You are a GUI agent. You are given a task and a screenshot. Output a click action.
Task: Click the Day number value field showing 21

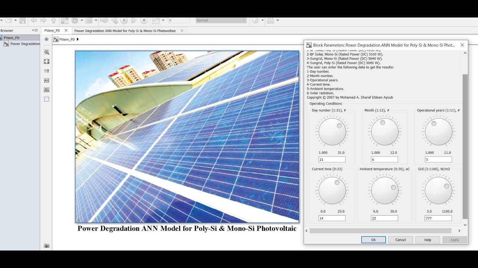(x=332, y=160)
